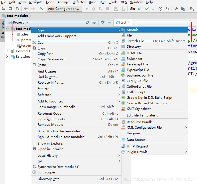Open Project panel gear settings
Screen dimensions: 197x184
(103, 22)
